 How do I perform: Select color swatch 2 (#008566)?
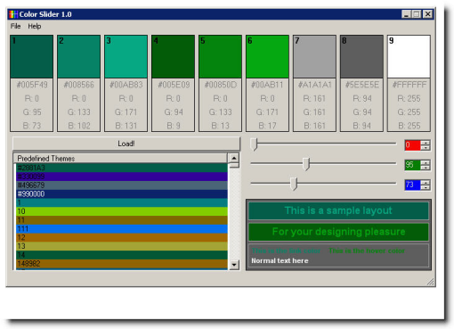pyautogui.click(x=78, y=56)
